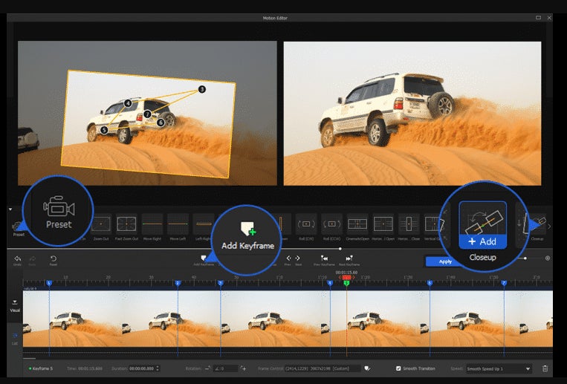Collapse the preset panel with the top-left triangle

tap(10, 209)
